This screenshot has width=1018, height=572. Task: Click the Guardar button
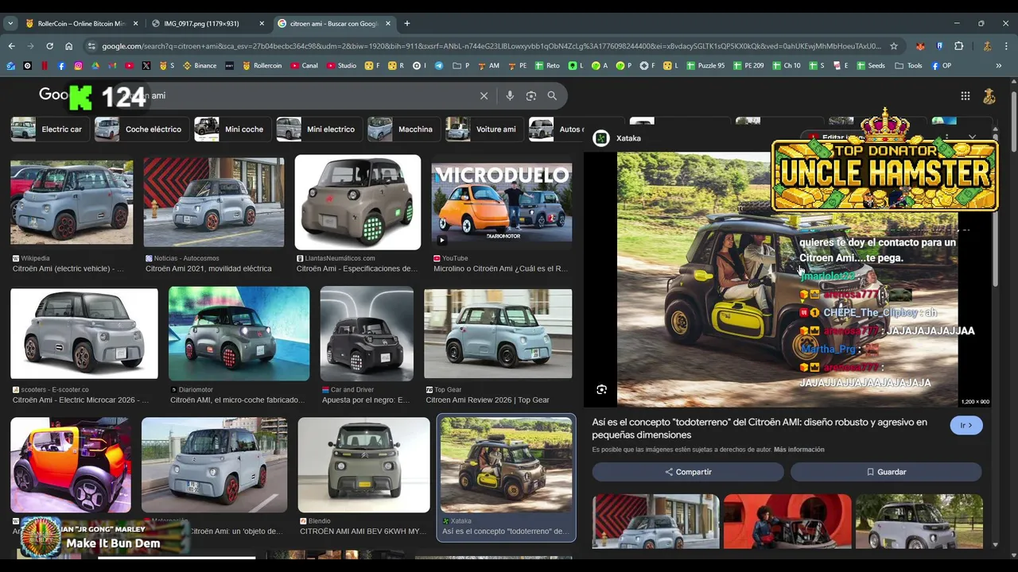point(886,472)
